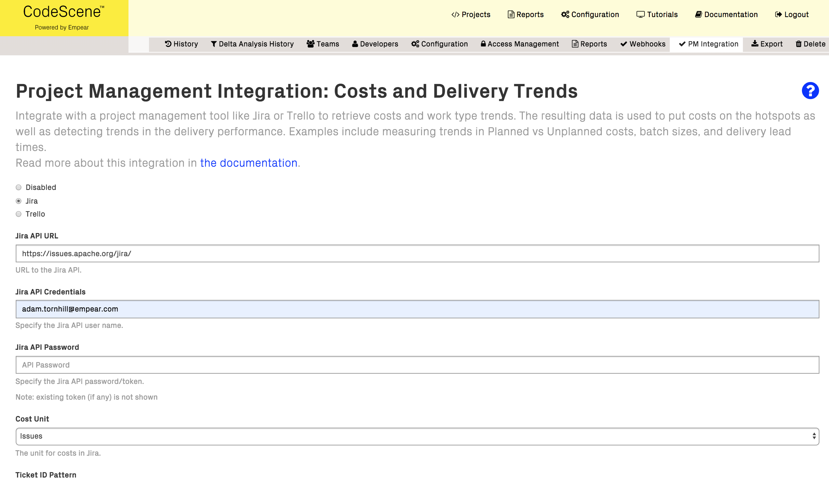Click the help question mark button
This screenshot has width=829, height=483.
[811, 91]
